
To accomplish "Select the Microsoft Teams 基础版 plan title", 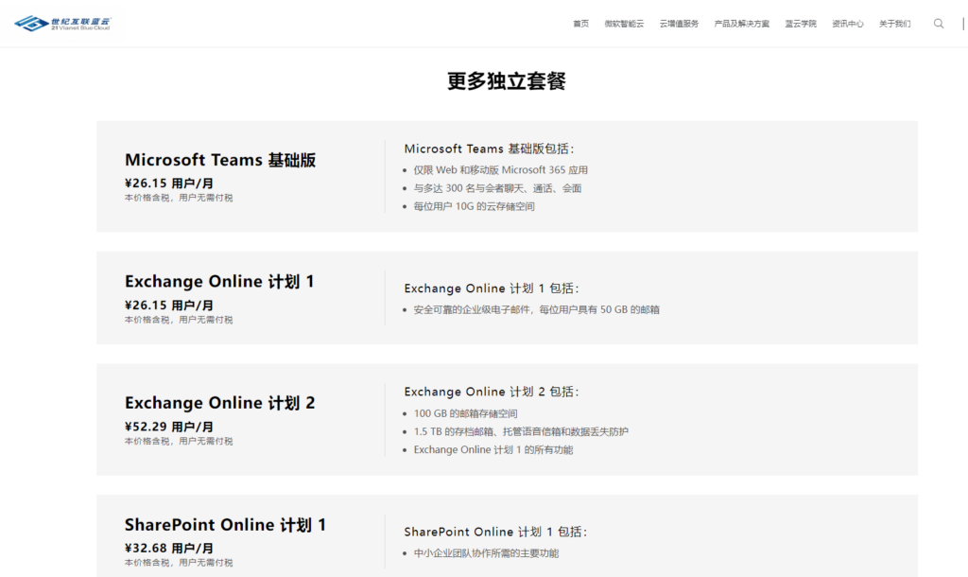I will (x=220, y=160).
